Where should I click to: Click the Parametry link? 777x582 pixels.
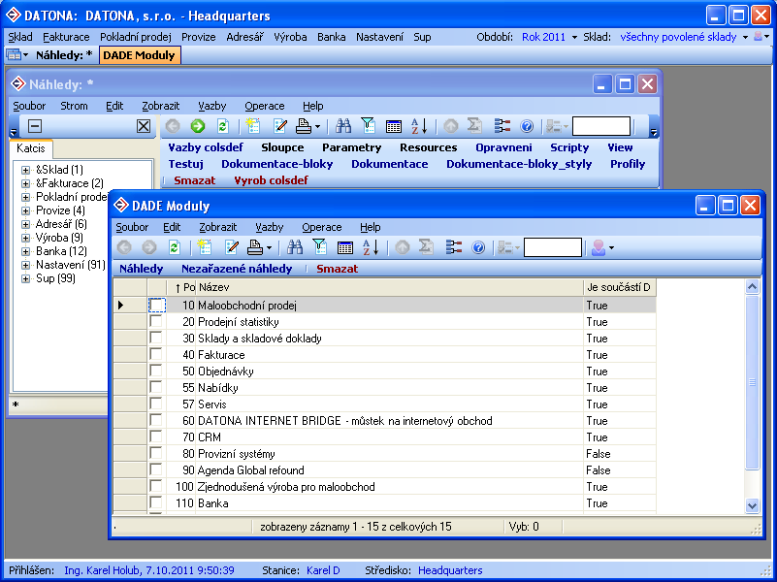[x=351, y=147]
